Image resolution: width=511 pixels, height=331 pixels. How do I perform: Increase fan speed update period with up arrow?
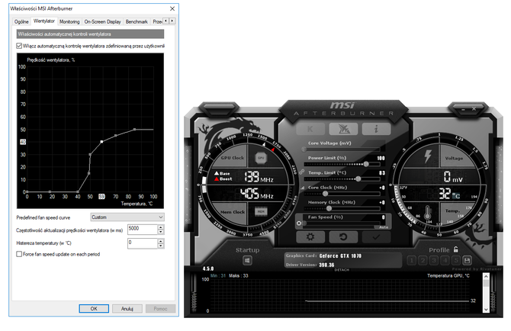coord(161,227)
